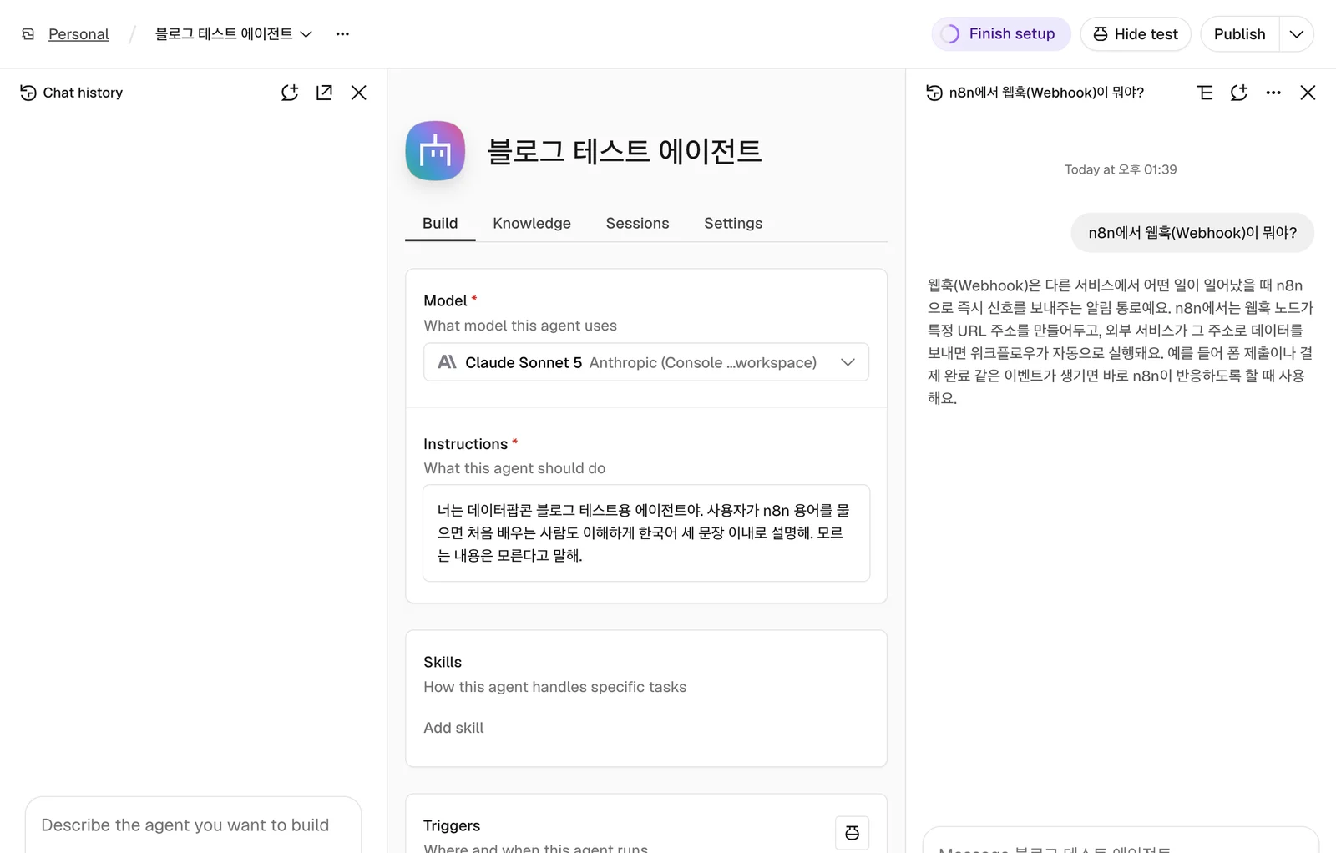Click the Triggers section heading
Viewport: 1336px width, 853px height.
coord(452,825)
